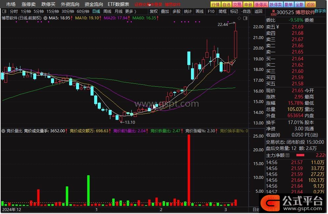Switch to 月线 monthly period
Screen dimensions: 328x214
(x=119, y=11)
